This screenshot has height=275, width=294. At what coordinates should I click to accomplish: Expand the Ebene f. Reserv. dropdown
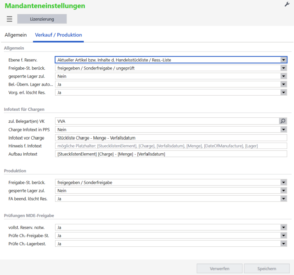(x=283, y=60)
